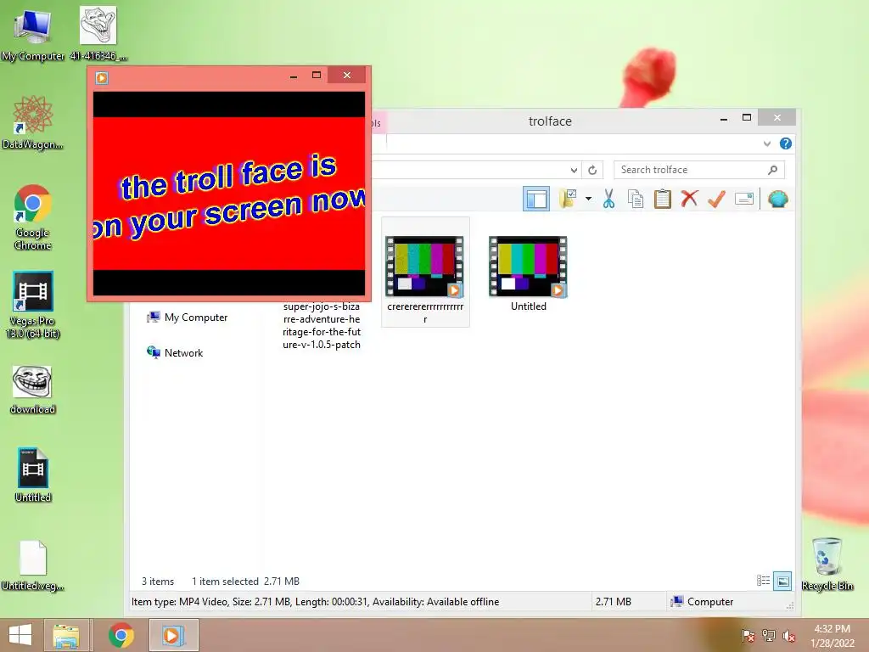Click the Classic Shell settings icon
The width and height of the screenshot is (869, 652).
pyautogui.click(x=777, y=199)
